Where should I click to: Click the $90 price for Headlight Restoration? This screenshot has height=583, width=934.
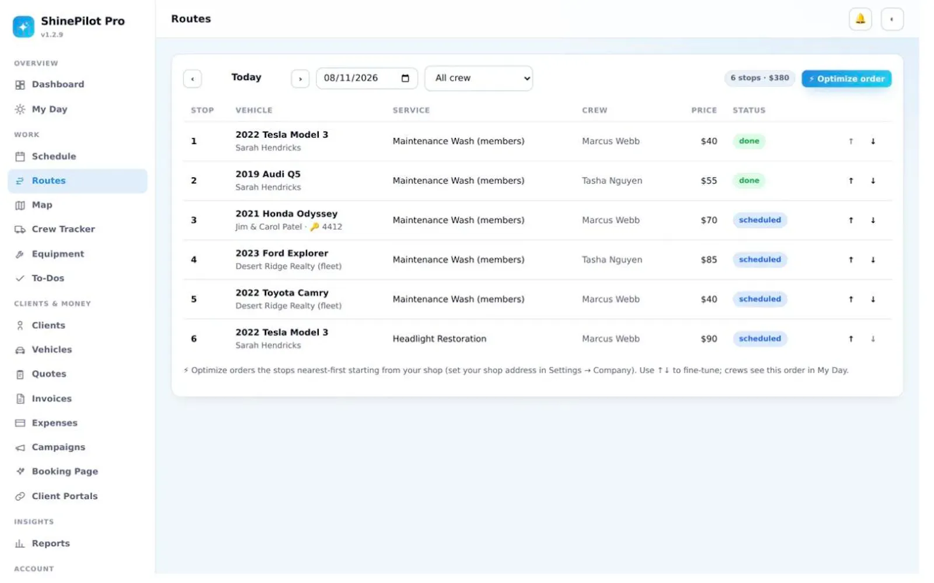tap(709, 339)
